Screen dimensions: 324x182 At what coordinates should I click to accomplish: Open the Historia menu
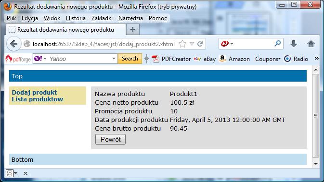[x=76, y=18]
